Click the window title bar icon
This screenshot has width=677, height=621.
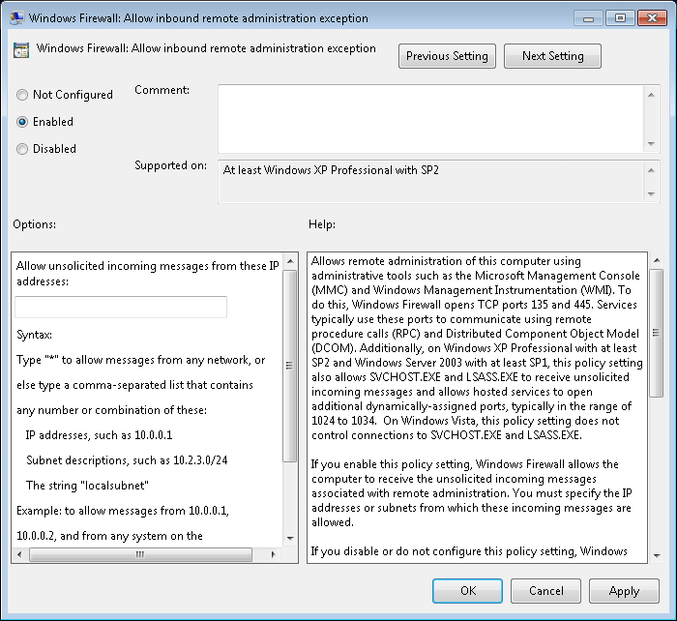[x=17, y=17]
